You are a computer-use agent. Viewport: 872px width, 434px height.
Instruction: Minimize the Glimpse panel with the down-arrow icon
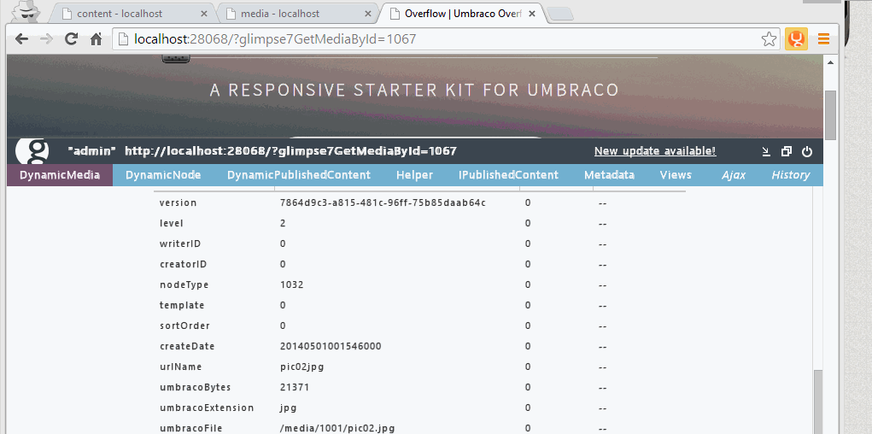pyautogui.click(x=766, y=151)
